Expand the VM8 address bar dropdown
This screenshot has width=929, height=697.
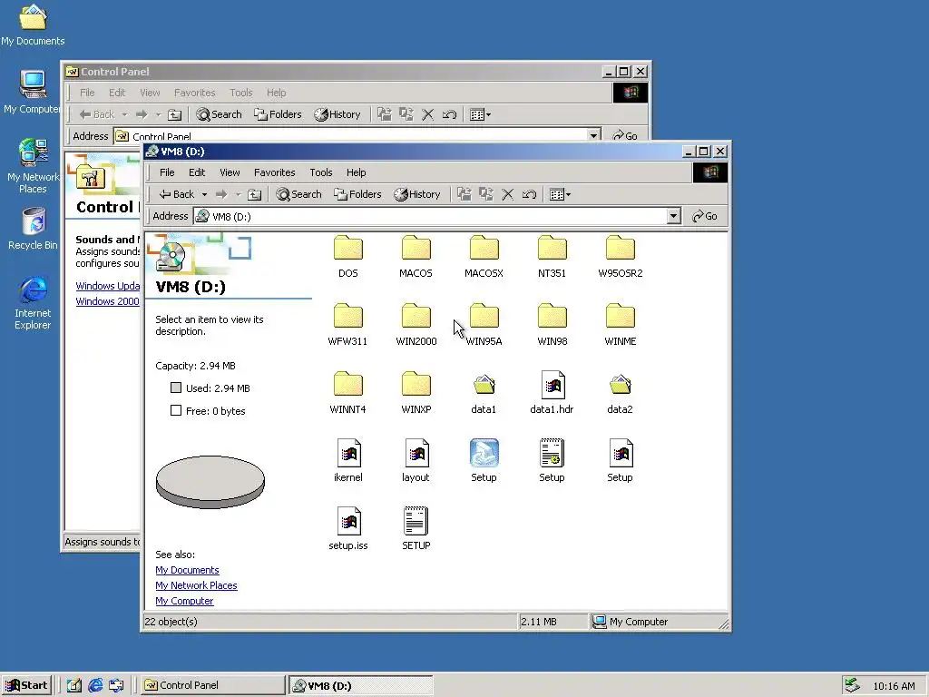point(673,216)
